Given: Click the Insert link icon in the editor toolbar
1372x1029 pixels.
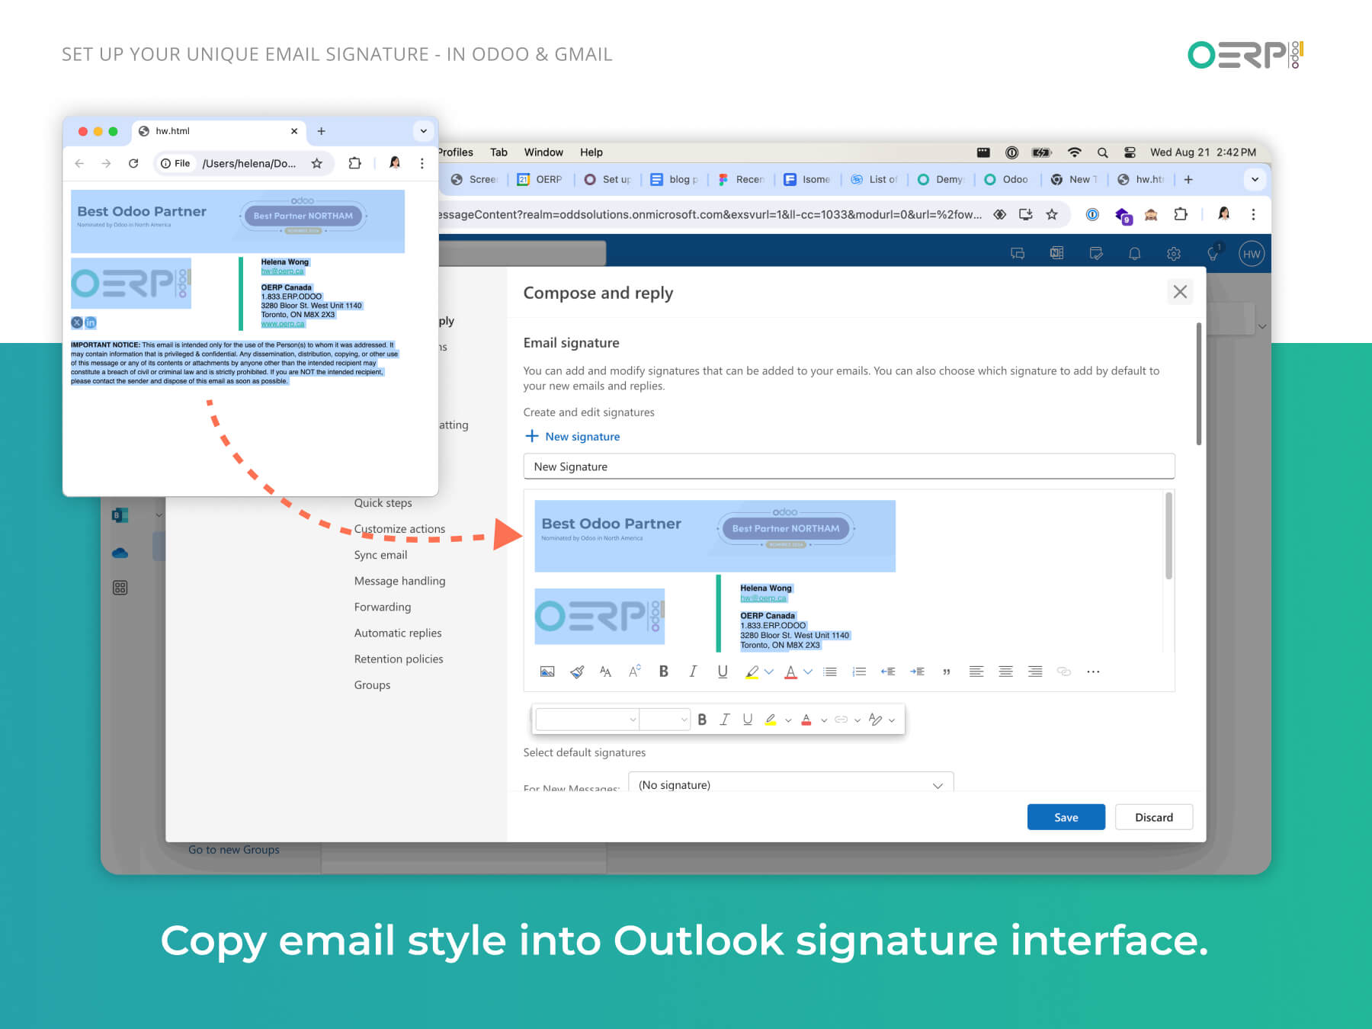Looking at the screenshot, I should [x=1064, y=672].
